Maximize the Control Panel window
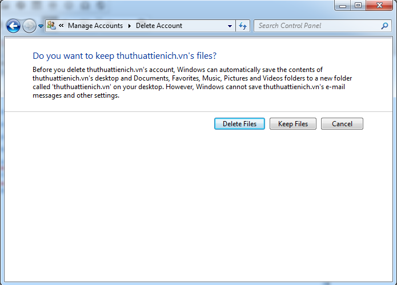Screen dimensions: 397x285 pyautogui.click(x=358, y=6)
